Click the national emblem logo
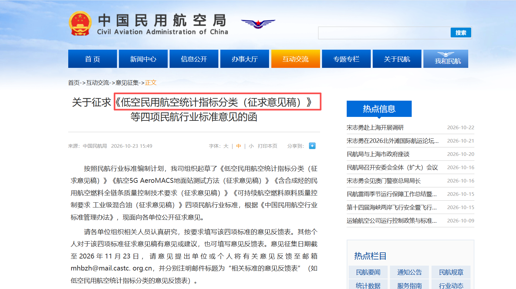The image size is (516, 289). click(80, 23)
